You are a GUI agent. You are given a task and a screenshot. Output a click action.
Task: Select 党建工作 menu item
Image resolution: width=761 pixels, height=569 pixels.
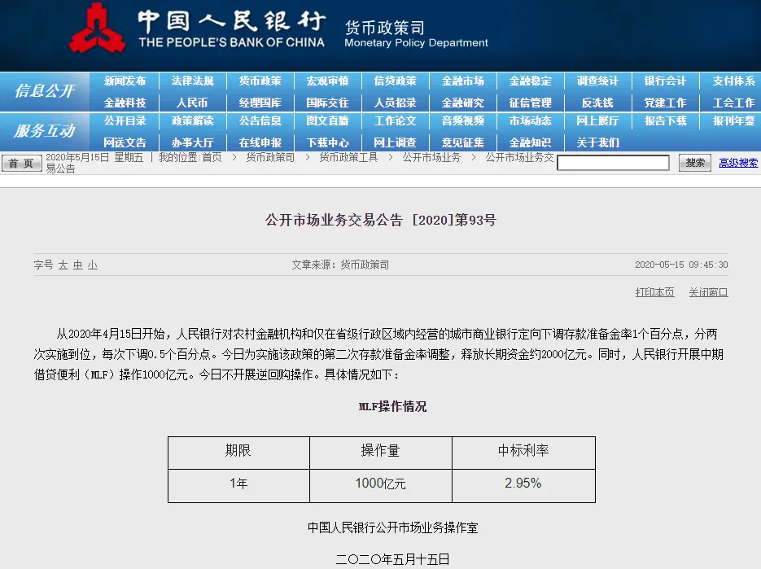pos(665,103)
